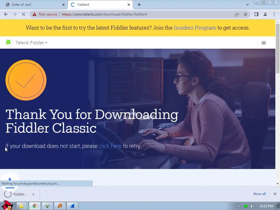Show all downloads

tap(259, 194)
